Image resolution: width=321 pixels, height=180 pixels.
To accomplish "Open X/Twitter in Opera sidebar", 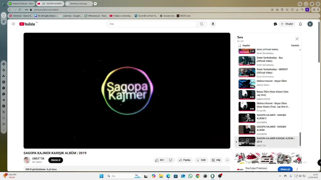I will tap(4, 112).
